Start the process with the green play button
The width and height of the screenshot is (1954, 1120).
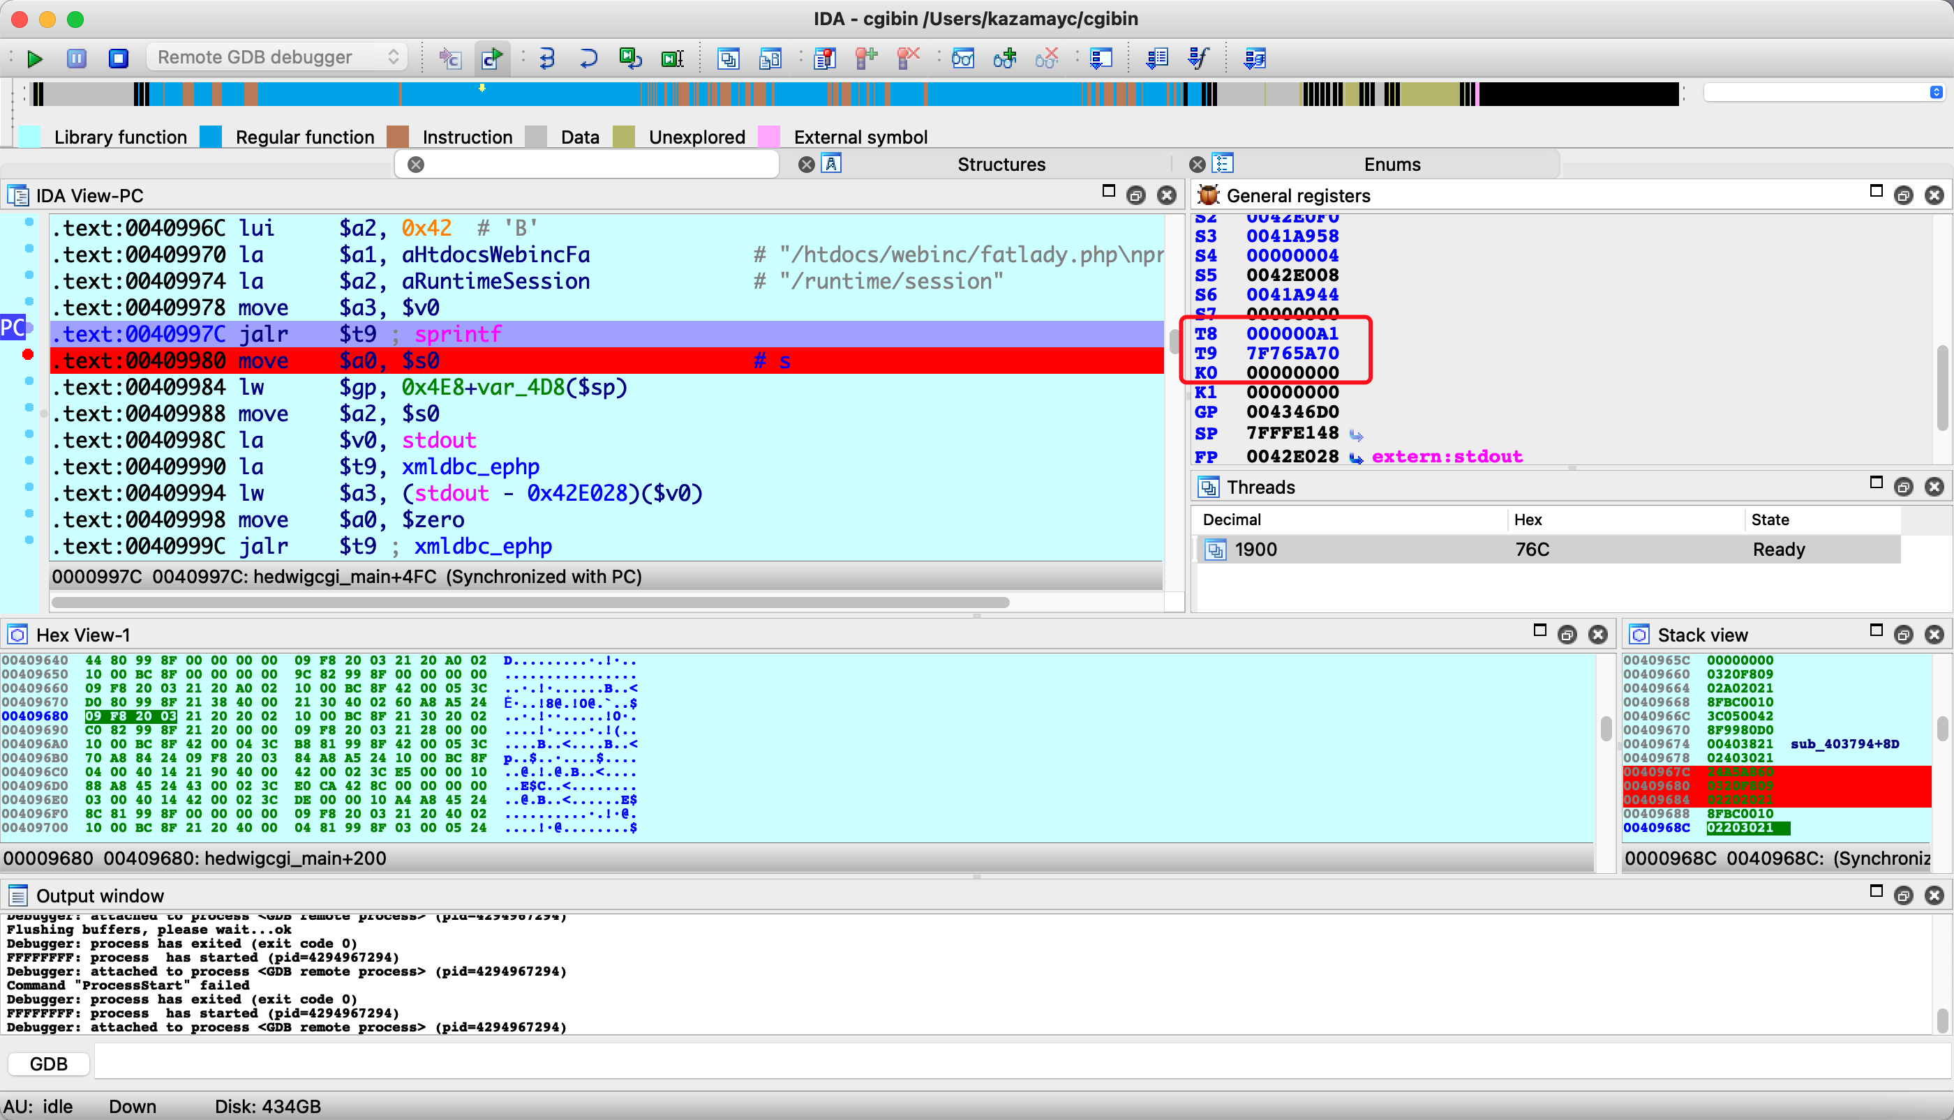(35, 59)
